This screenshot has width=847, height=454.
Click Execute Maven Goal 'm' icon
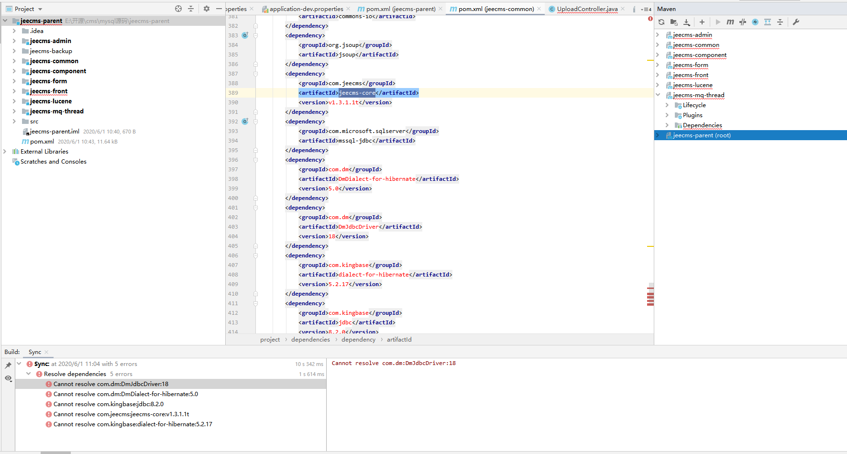pyautogui.click(x=730, y=22)
